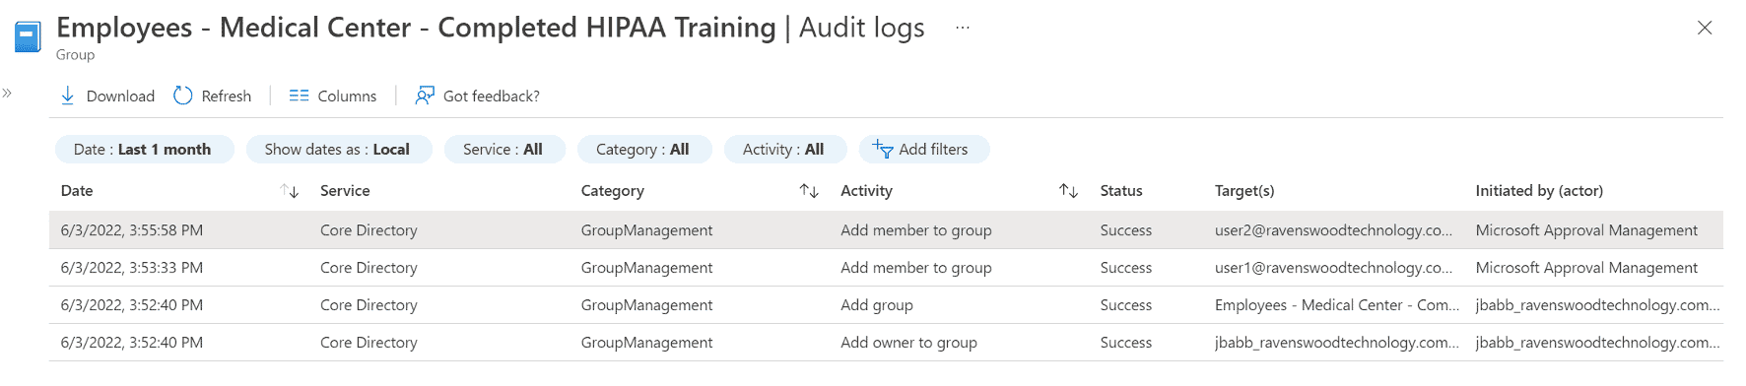
Task: Expand the sidebar with double chevron
Action: (x=7, y=94)
